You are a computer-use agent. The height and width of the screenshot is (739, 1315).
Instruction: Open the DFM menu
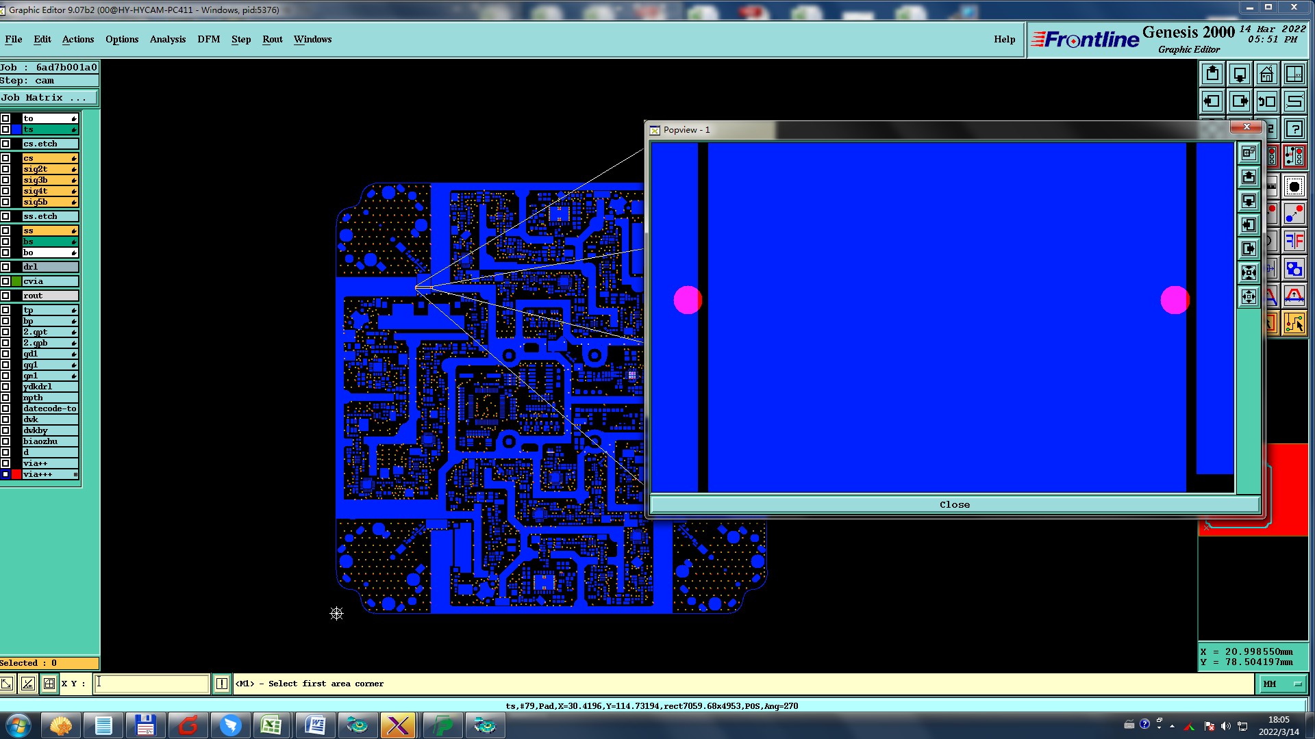point(208,39)
